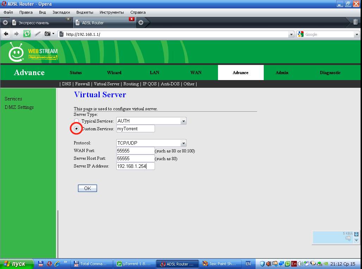The width and height of the screenshot is (362, 269).
Task: Open the Protocol TCP/UDP dropdown
Action: pyautogui.click(x=183, y=143)
